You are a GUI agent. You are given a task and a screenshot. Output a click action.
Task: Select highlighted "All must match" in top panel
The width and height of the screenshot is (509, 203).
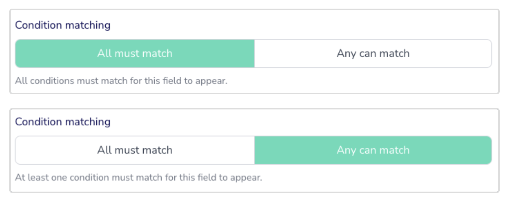[135, 54]
